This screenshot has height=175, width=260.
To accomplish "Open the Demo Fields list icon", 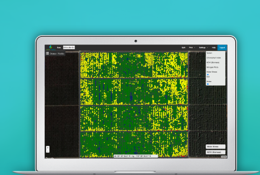I will click(x=47, y=53).
